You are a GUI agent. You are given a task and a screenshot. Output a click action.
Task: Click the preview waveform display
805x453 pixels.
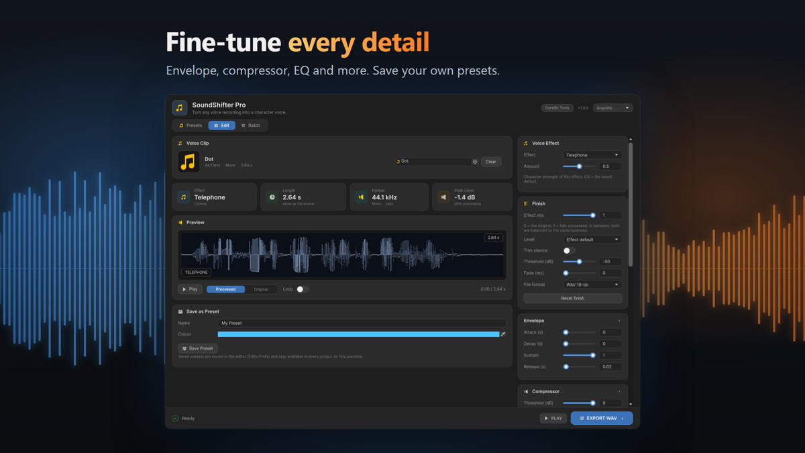[x=342, y=255]
